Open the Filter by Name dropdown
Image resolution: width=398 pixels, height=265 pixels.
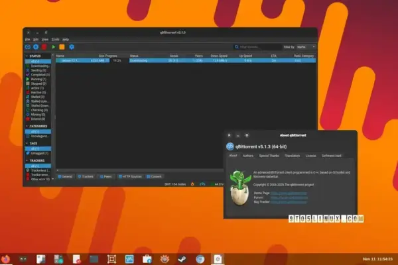pos(306,47)
